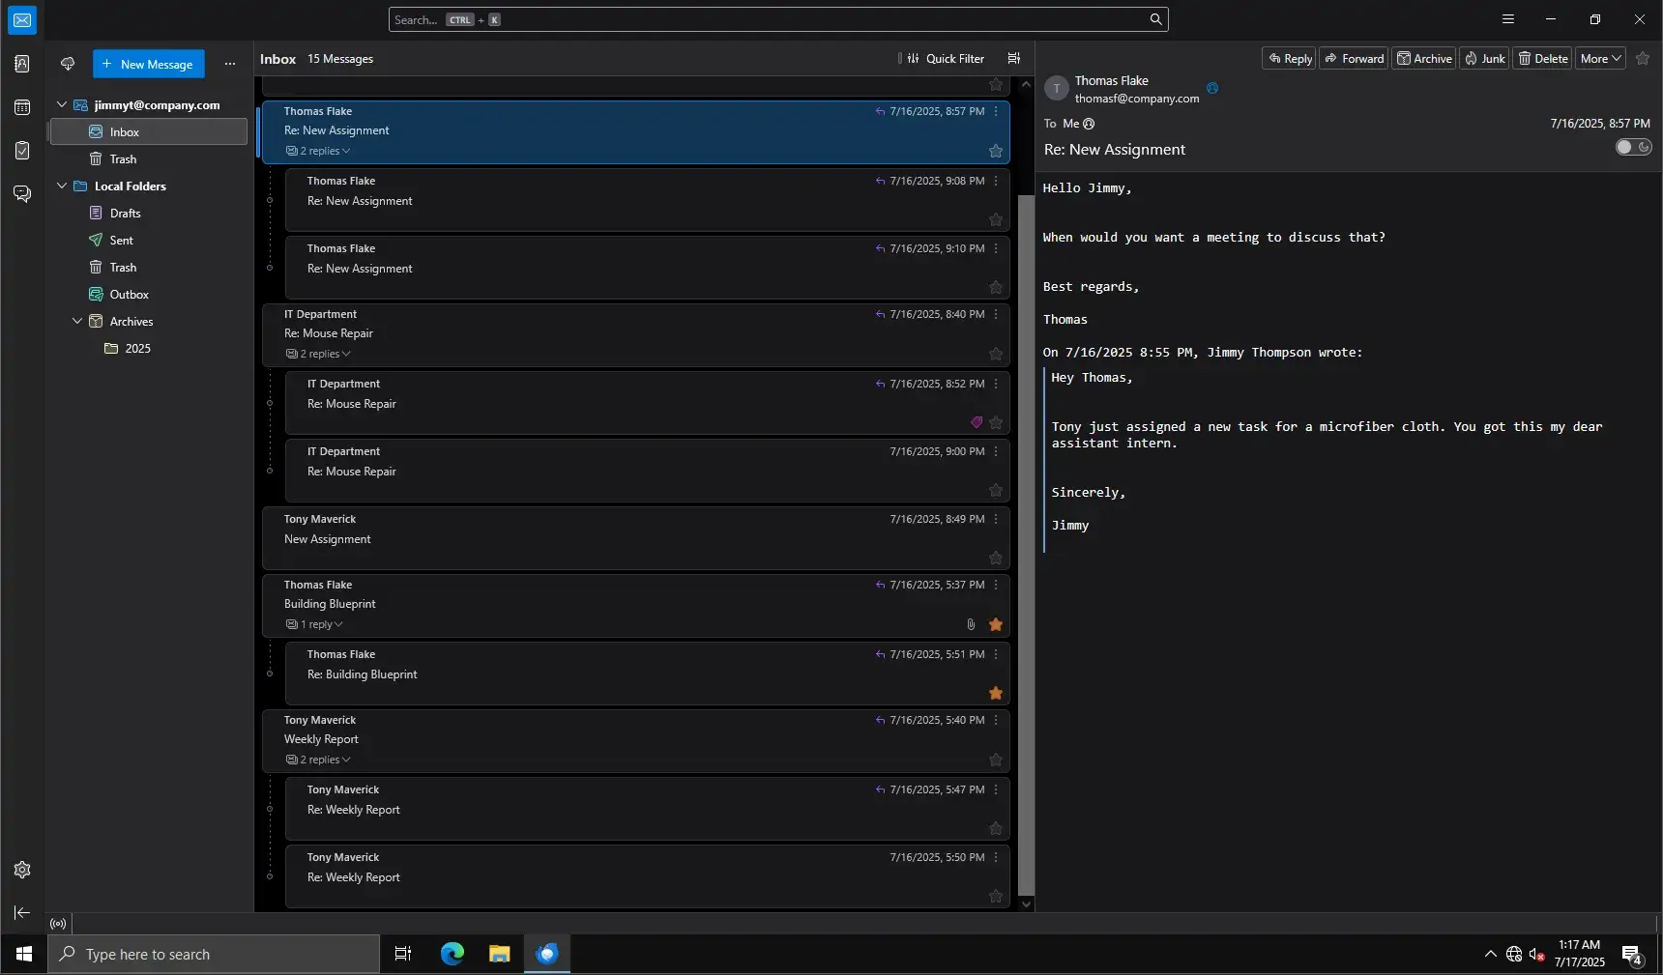Open the Calendar space icon
1663x975 pixels.
[x=22, y=107]
